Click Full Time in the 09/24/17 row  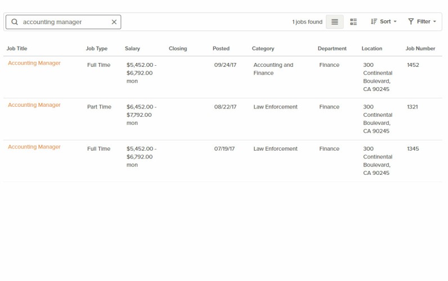[x=98, y=65]
